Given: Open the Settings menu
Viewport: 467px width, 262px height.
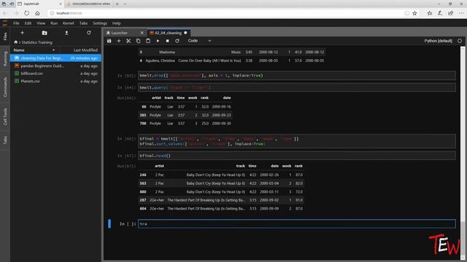Looking at the screenshot, I should coord(100,23).
